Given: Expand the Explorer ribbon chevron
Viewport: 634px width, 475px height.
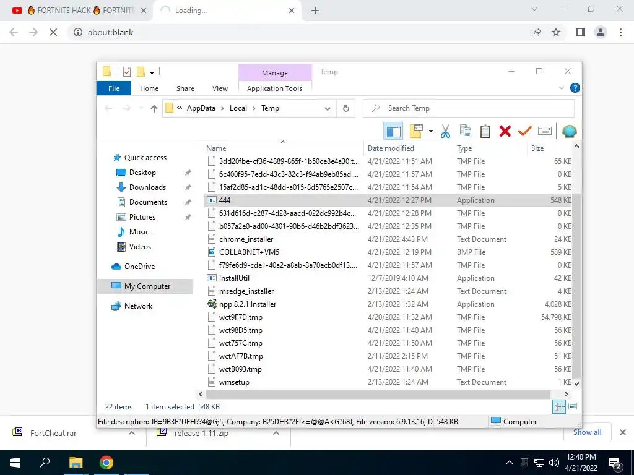Looking at the screenshot, I should [561, 88].
